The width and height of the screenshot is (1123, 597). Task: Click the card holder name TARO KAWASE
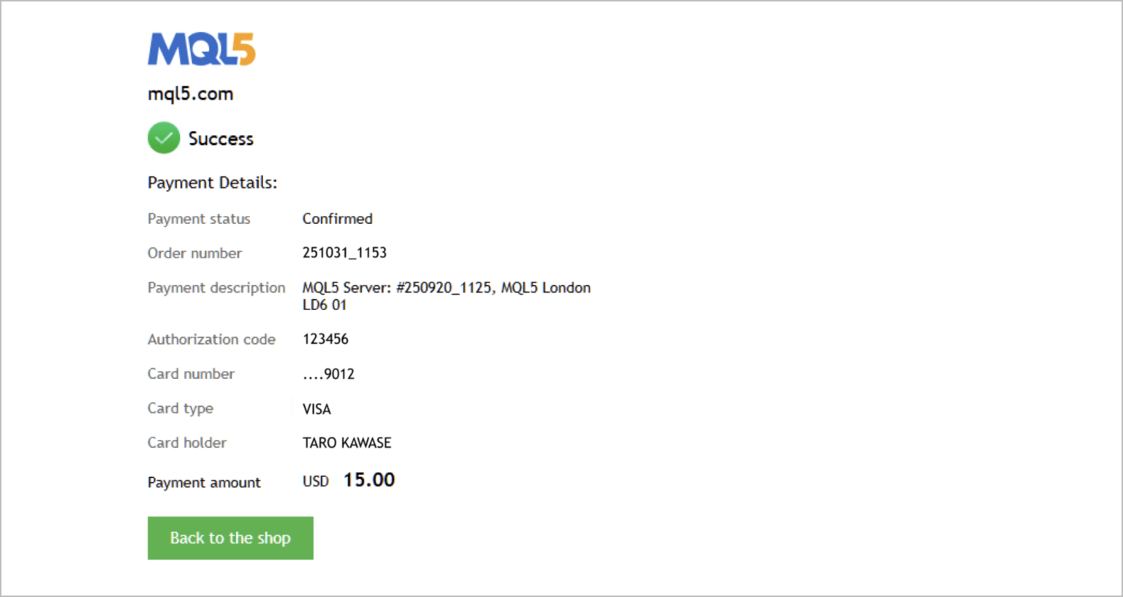point(347,443)
